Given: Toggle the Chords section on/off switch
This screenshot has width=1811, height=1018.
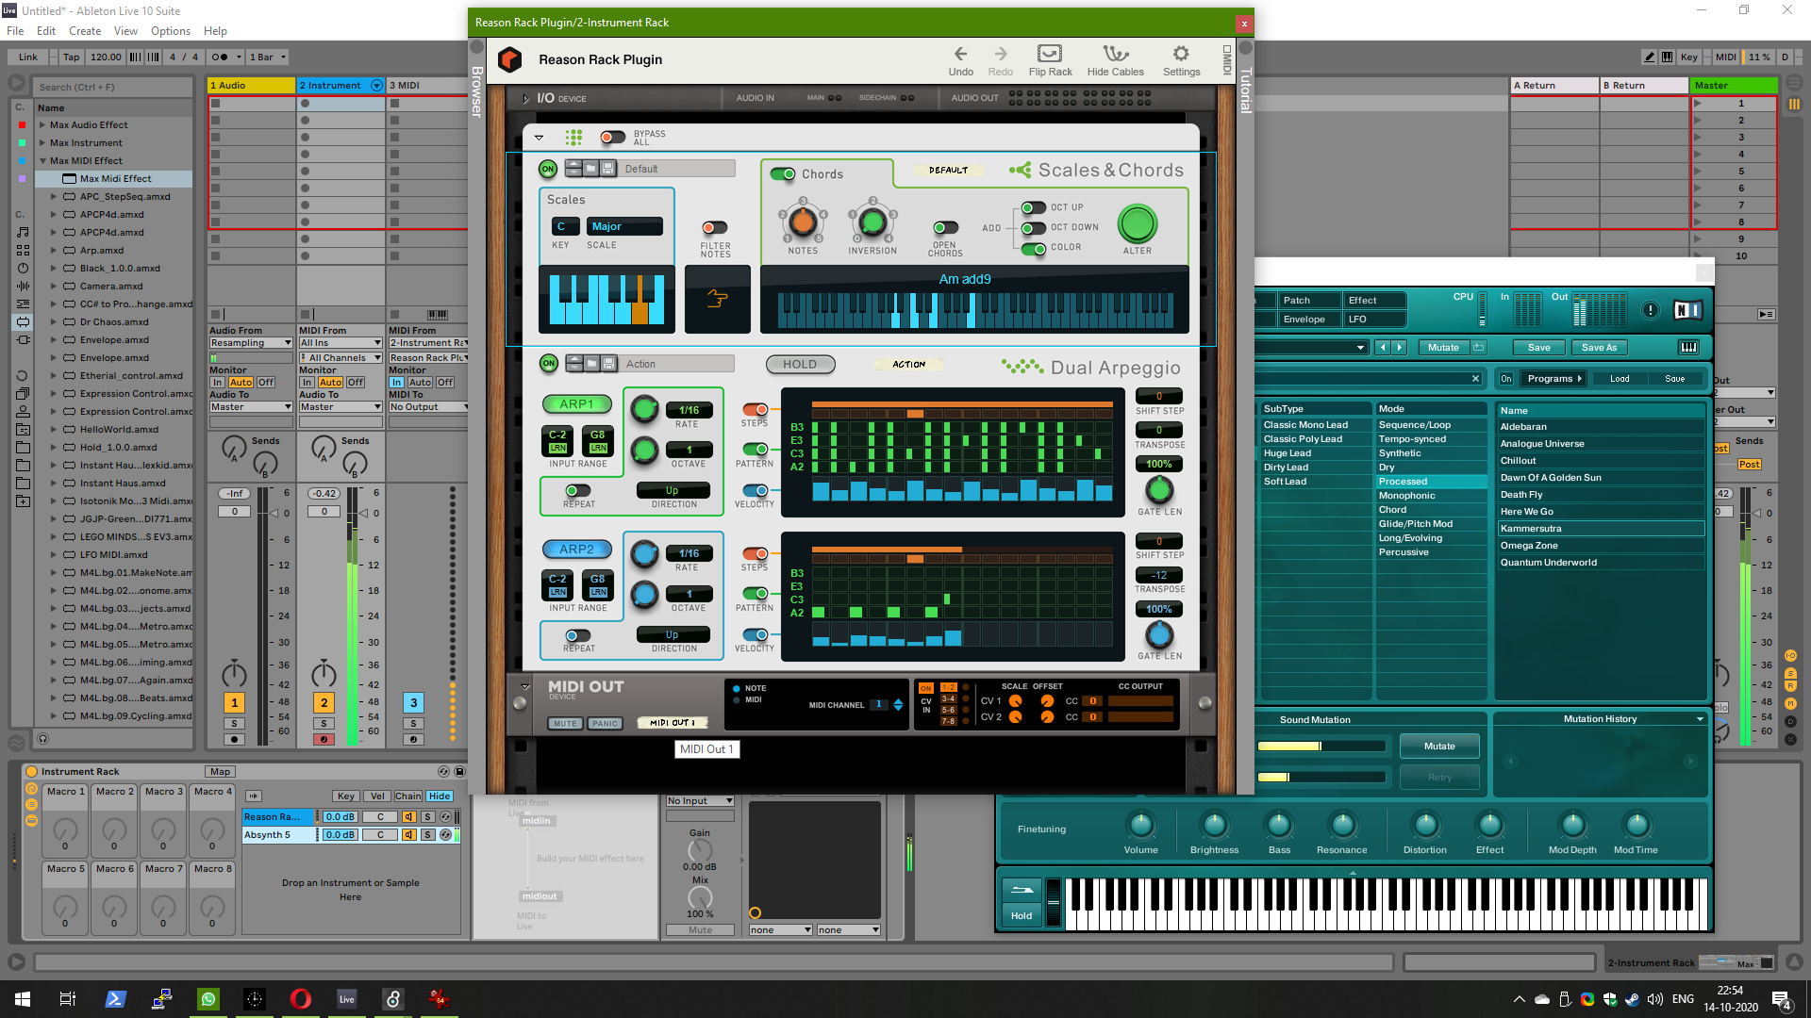Looking at the screenshot, I should 783,174.
